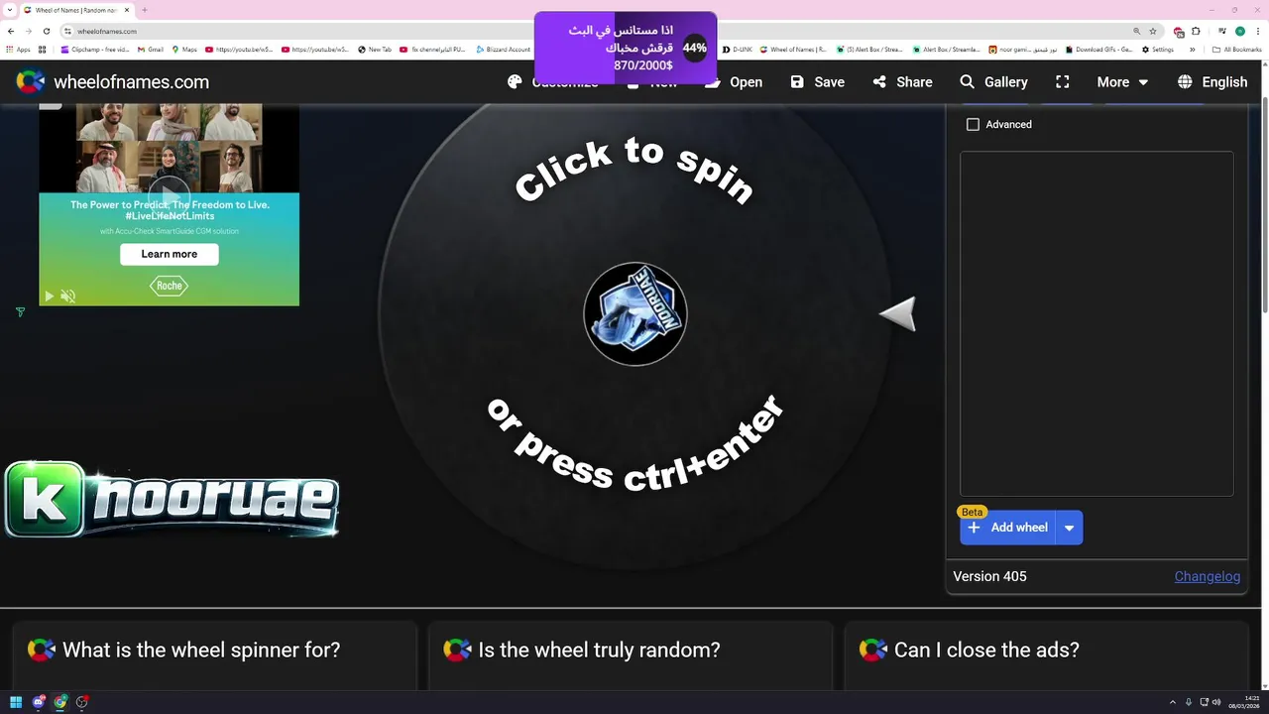Go back in browser

click(x=11, y=31)
